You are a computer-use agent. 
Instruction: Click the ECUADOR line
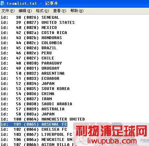pos(30,79)
